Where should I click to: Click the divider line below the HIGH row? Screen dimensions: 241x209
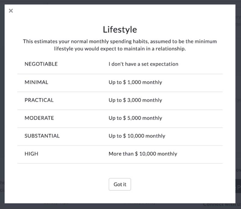120,164
